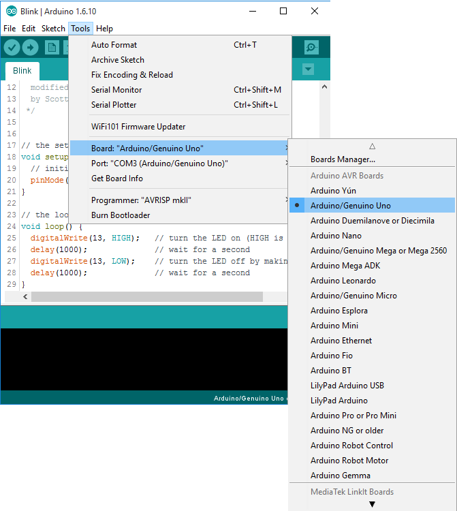This screenshot has height=511, width=457.
Task: Expand the Port COM3 submenu
Action: (179, 164)
